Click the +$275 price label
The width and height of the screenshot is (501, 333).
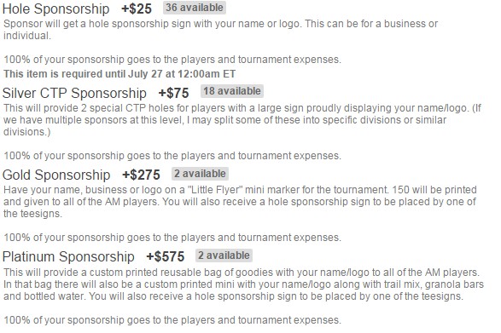[141, 175]
